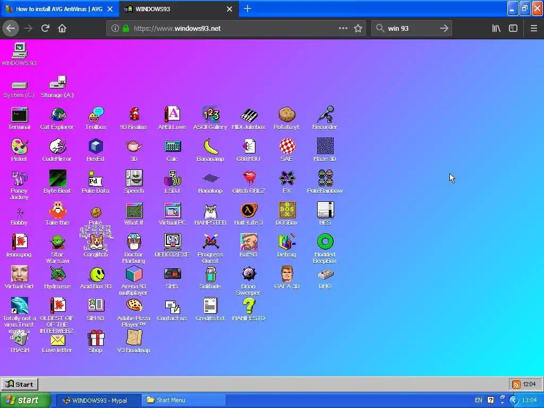Viewport: 544px width, 408px height.
Task: Open the Potato.yt icon
Action: 286,118
